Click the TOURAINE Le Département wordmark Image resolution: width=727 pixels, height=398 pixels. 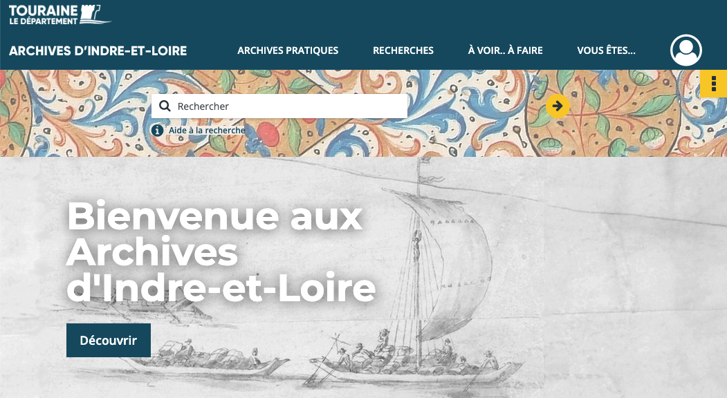[x=44, y=15]
